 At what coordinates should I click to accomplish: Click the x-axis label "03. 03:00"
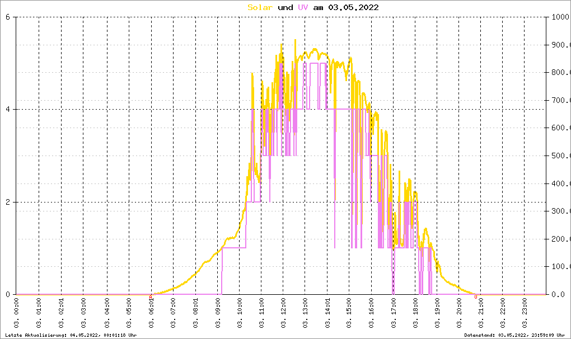83,313
